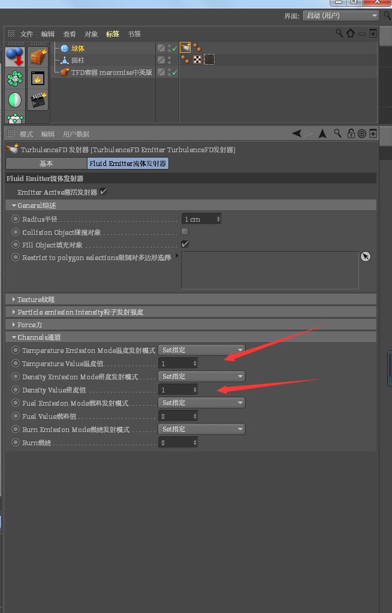Click the picker arrow beside polygon selections field
Screen dimensions: 392x613
(366, 256)
